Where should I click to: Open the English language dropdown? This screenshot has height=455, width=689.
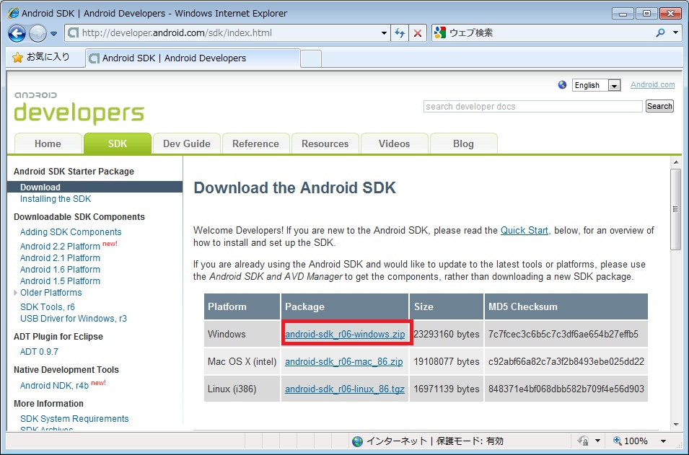pyautogui.click(x=596, y=85)
